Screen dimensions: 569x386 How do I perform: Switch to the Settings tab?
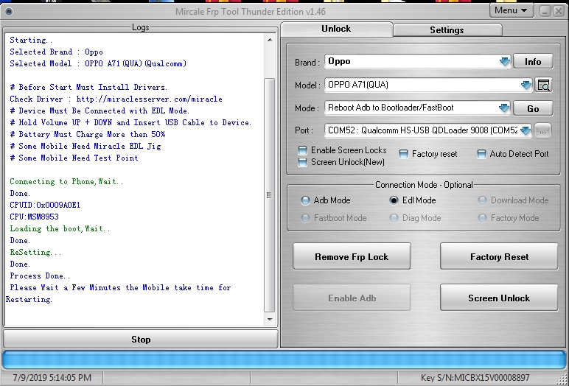coord(447,30)
